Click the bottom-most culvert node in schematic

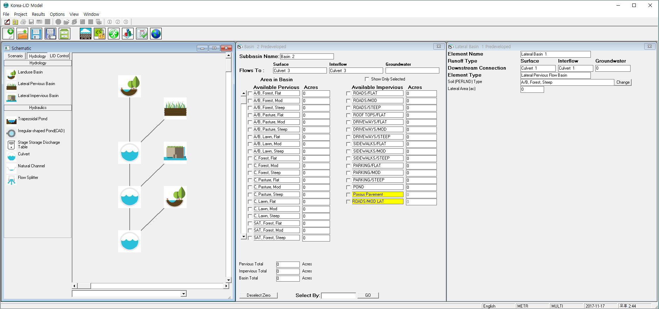[x=130, y=242]
